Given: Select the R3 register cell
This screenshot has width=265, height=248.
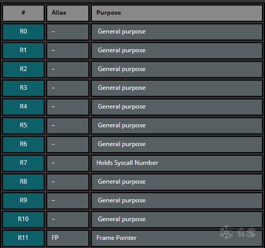Looking at the screenshot, I should pos(23,88).
